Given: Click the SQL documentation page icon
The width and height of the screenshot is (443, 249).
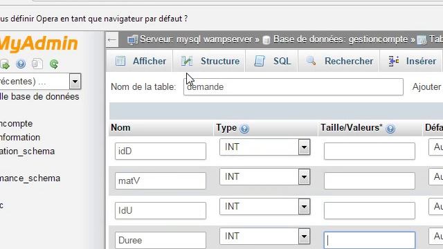Looking at the screenshot, I should pos(37,64).
